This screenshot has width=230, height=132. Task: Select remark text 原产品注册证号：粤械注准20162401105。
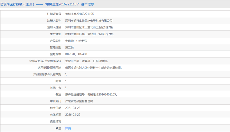click(x=91, y=95)
